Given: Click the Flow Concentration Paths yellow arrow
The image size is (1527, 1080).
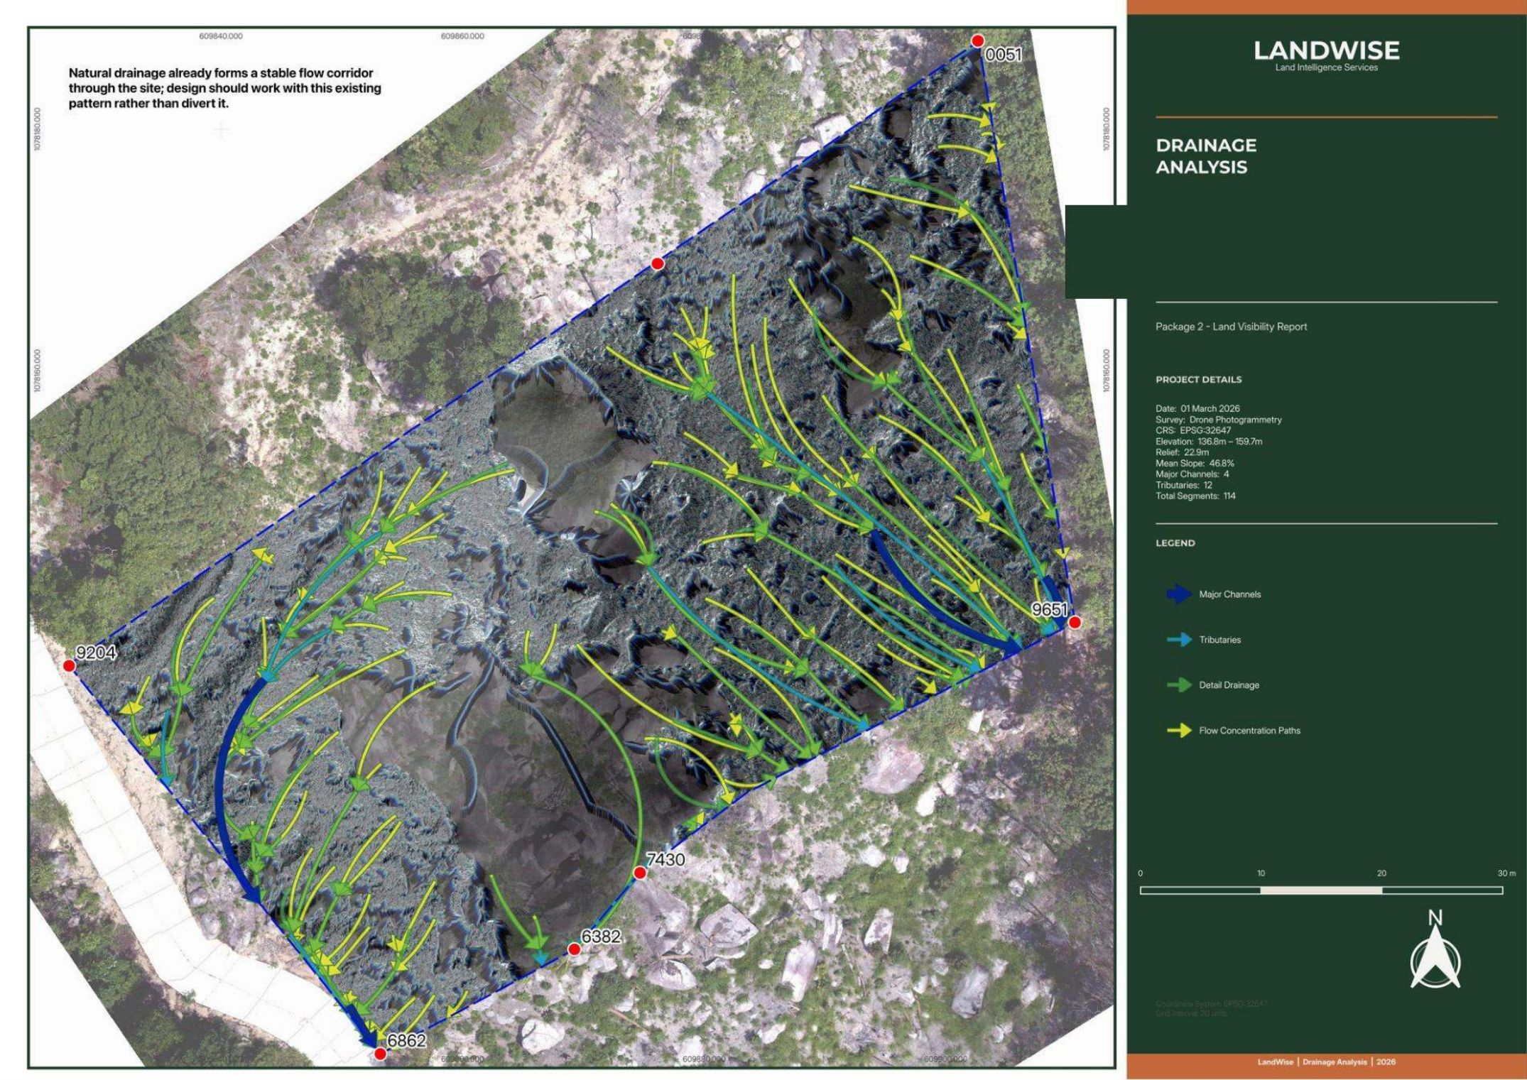Looking at the screenshot, I should pos(1178,731).
